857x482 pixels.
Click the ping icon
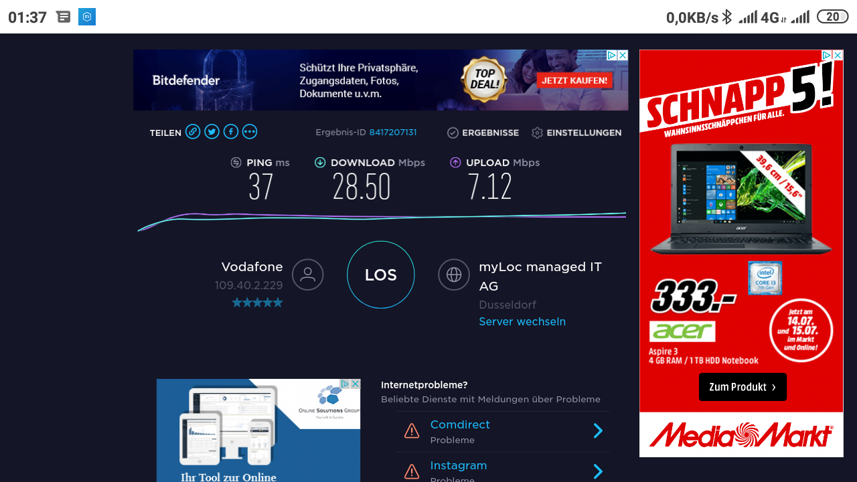236,163
